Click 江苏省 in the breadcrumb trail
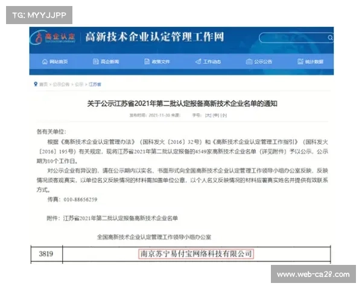The width and height of the screenshot is (362, 289). click(95, 84)
